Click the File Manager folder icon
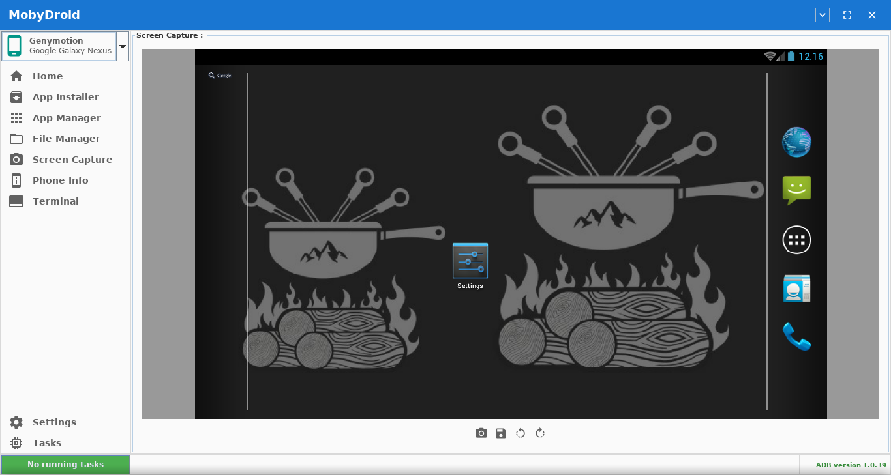Image resolution: width=891 pixels, height=475 pixels. pos(16,139)
